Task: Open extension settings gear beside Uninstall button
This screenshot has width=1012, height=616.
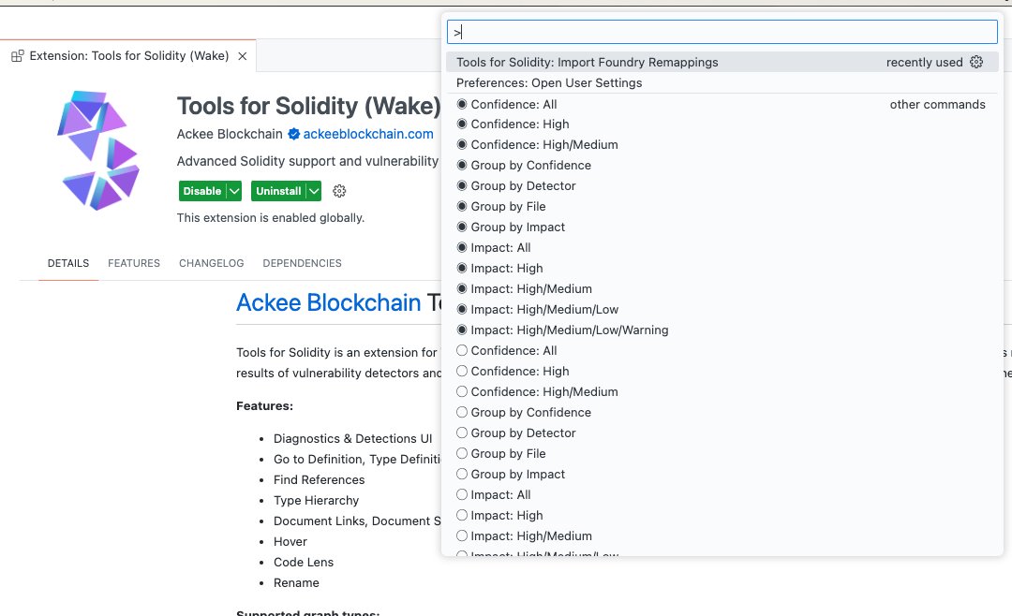Action: [339, 191]
